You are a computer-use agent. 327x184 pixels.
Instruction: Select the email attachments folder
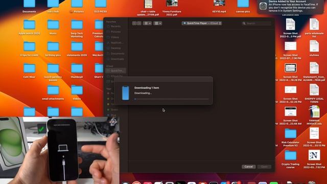point(53,93)
